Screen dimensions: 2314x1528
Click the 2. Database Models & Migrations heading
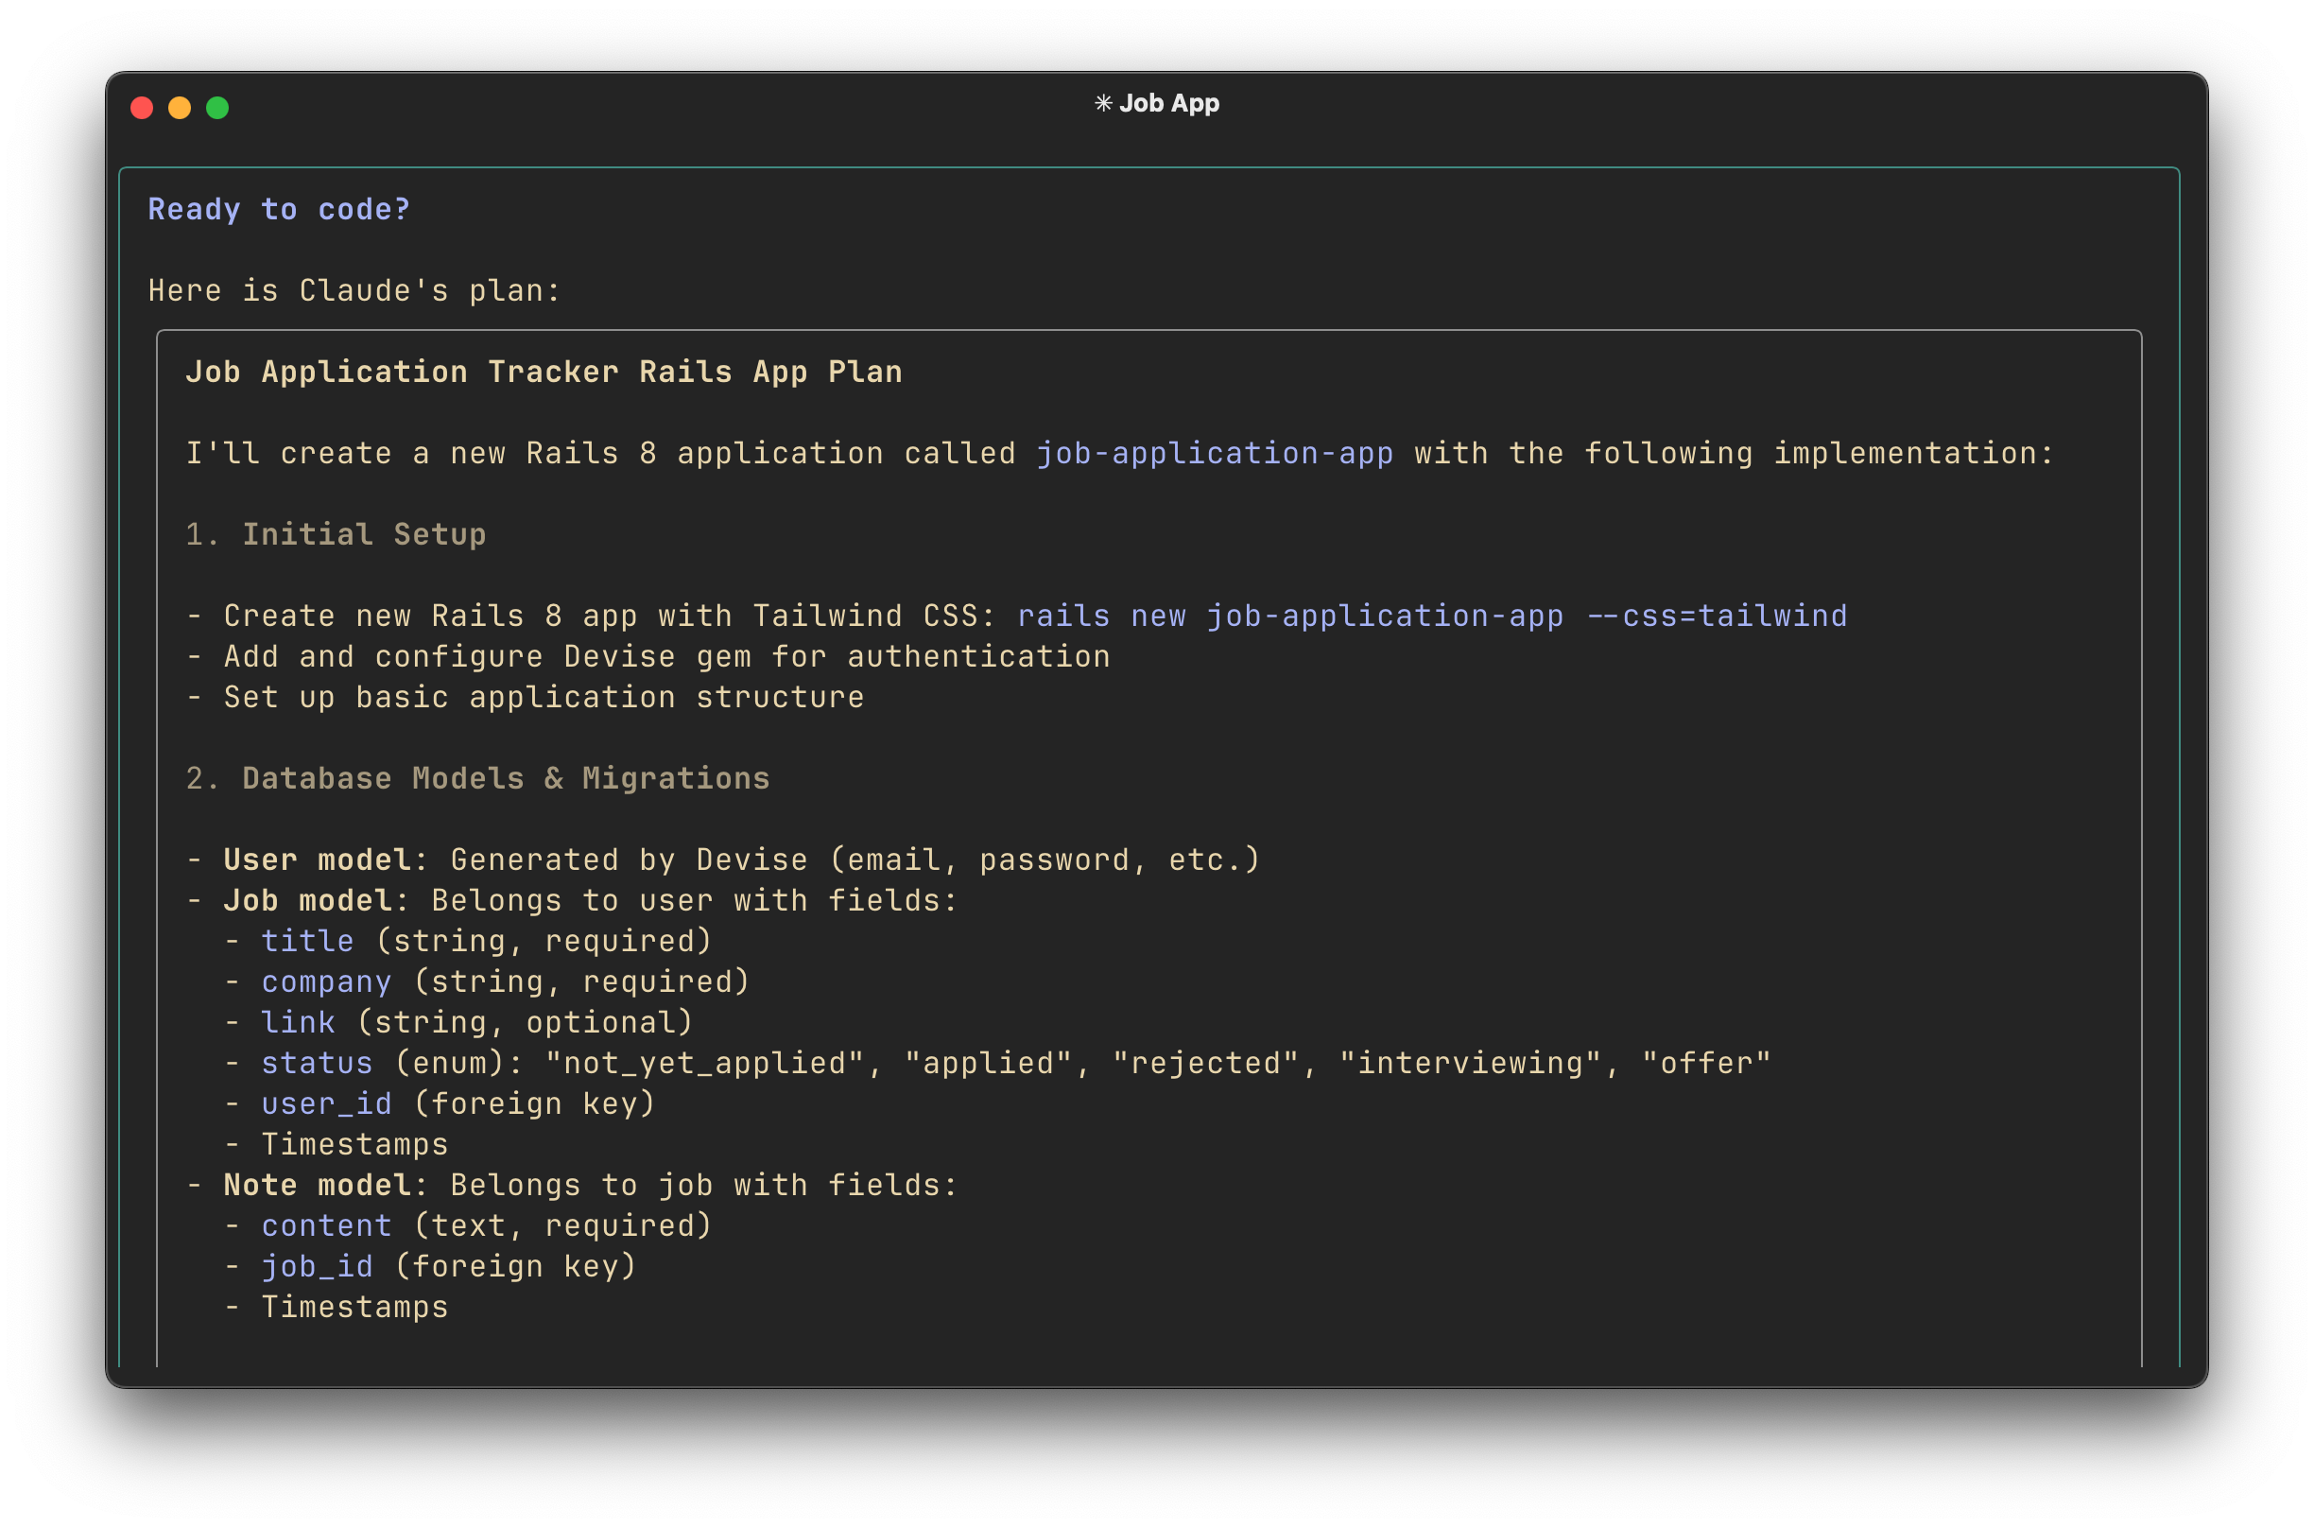pyautogui.click(x=477, y=778)
